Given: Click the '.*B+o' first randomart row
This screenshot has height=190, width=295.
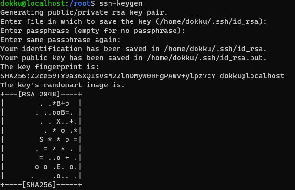Looking at the screenshot, I should (55, 104).
